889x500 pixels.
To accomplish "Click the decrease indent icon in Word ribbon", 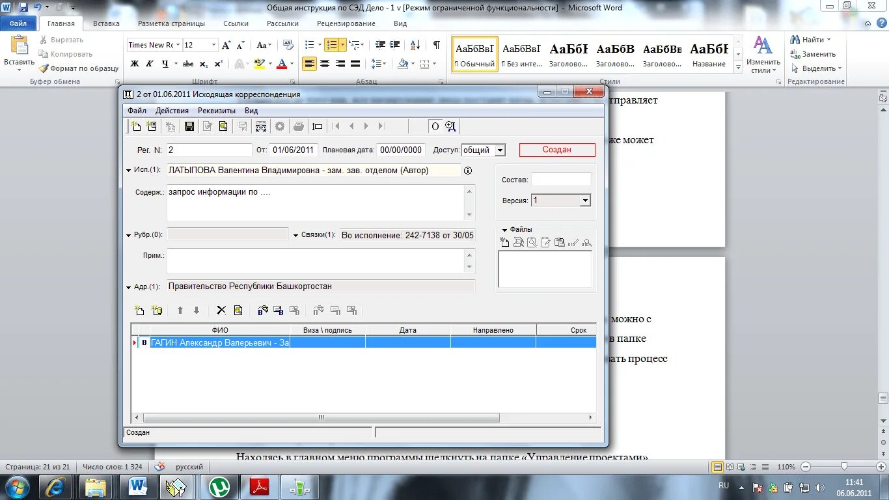I will 380,45.
